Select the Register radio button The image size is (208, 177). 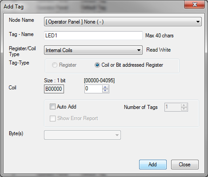coord(55,65)
